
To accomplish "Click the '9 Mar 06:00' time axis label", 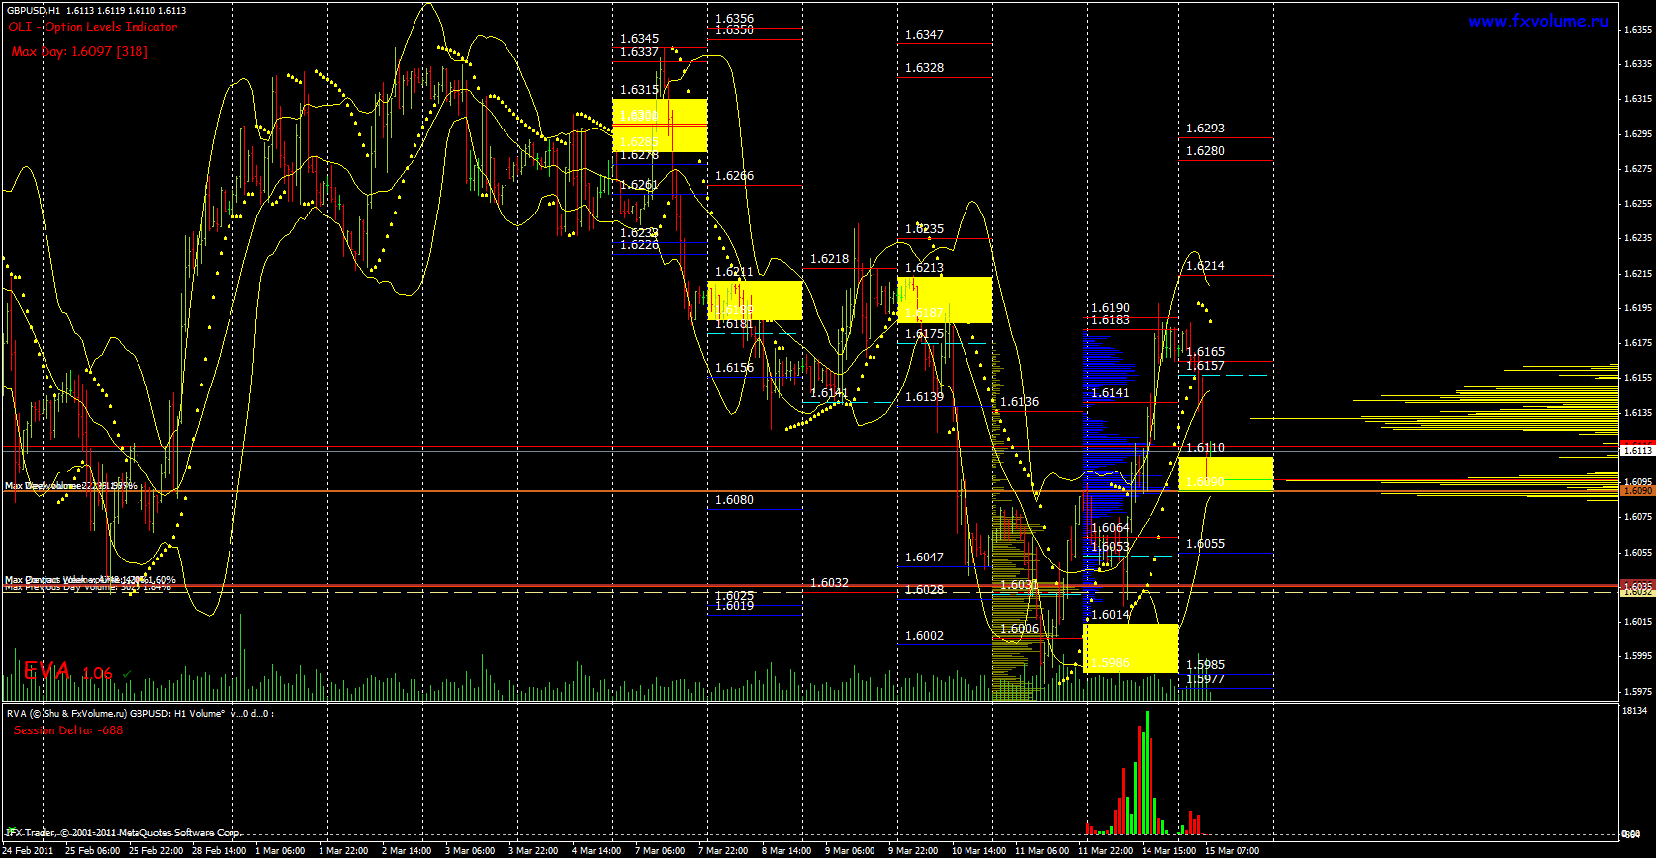I will pyautogui.click(x=850, y=850).
